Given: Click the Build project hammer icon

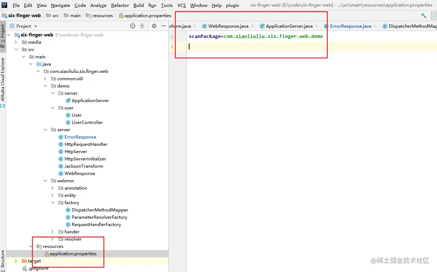Looking at the screenshot, I should coord(424,16).
